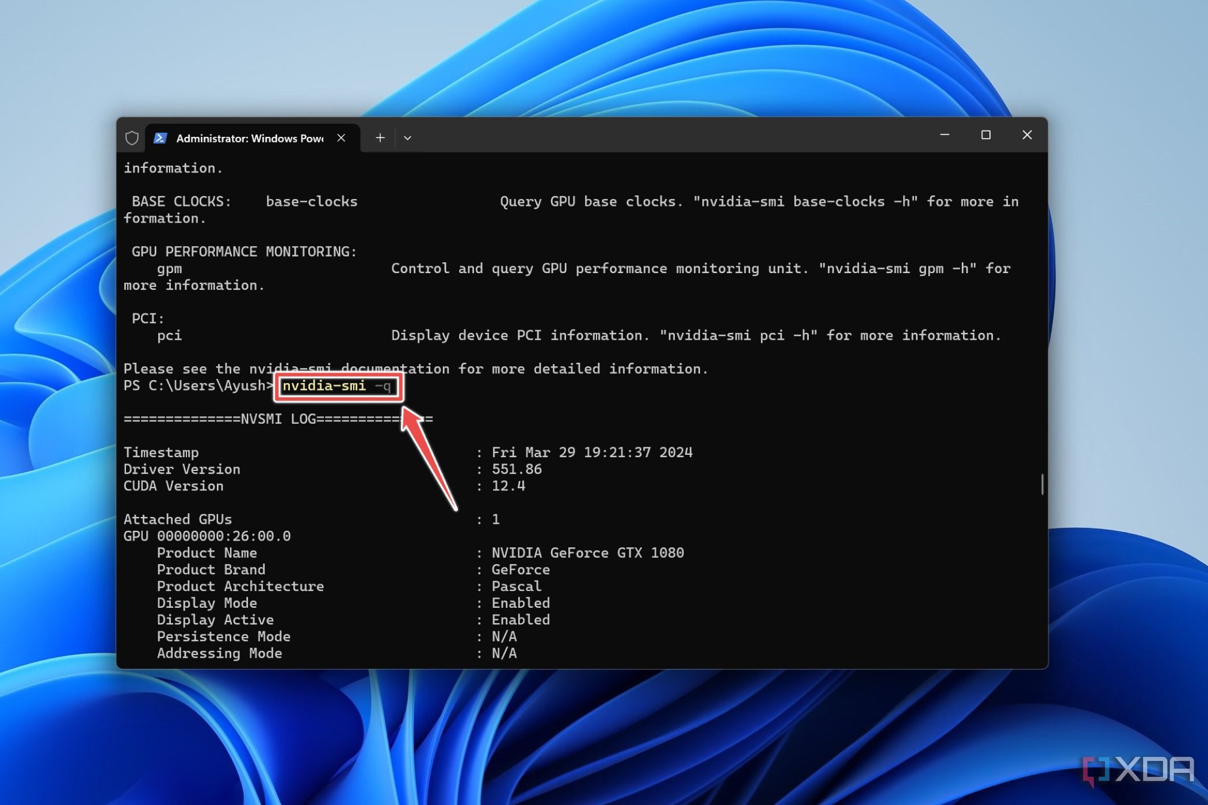Click the Display Active label

click(215, 619)
